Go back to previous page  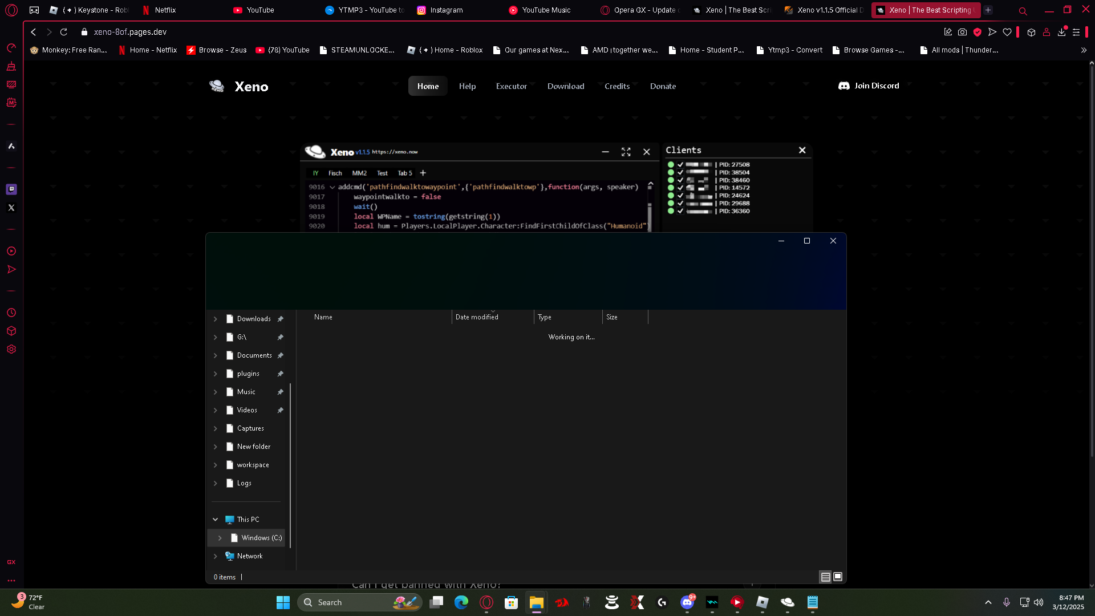click(x=34, y=32)
